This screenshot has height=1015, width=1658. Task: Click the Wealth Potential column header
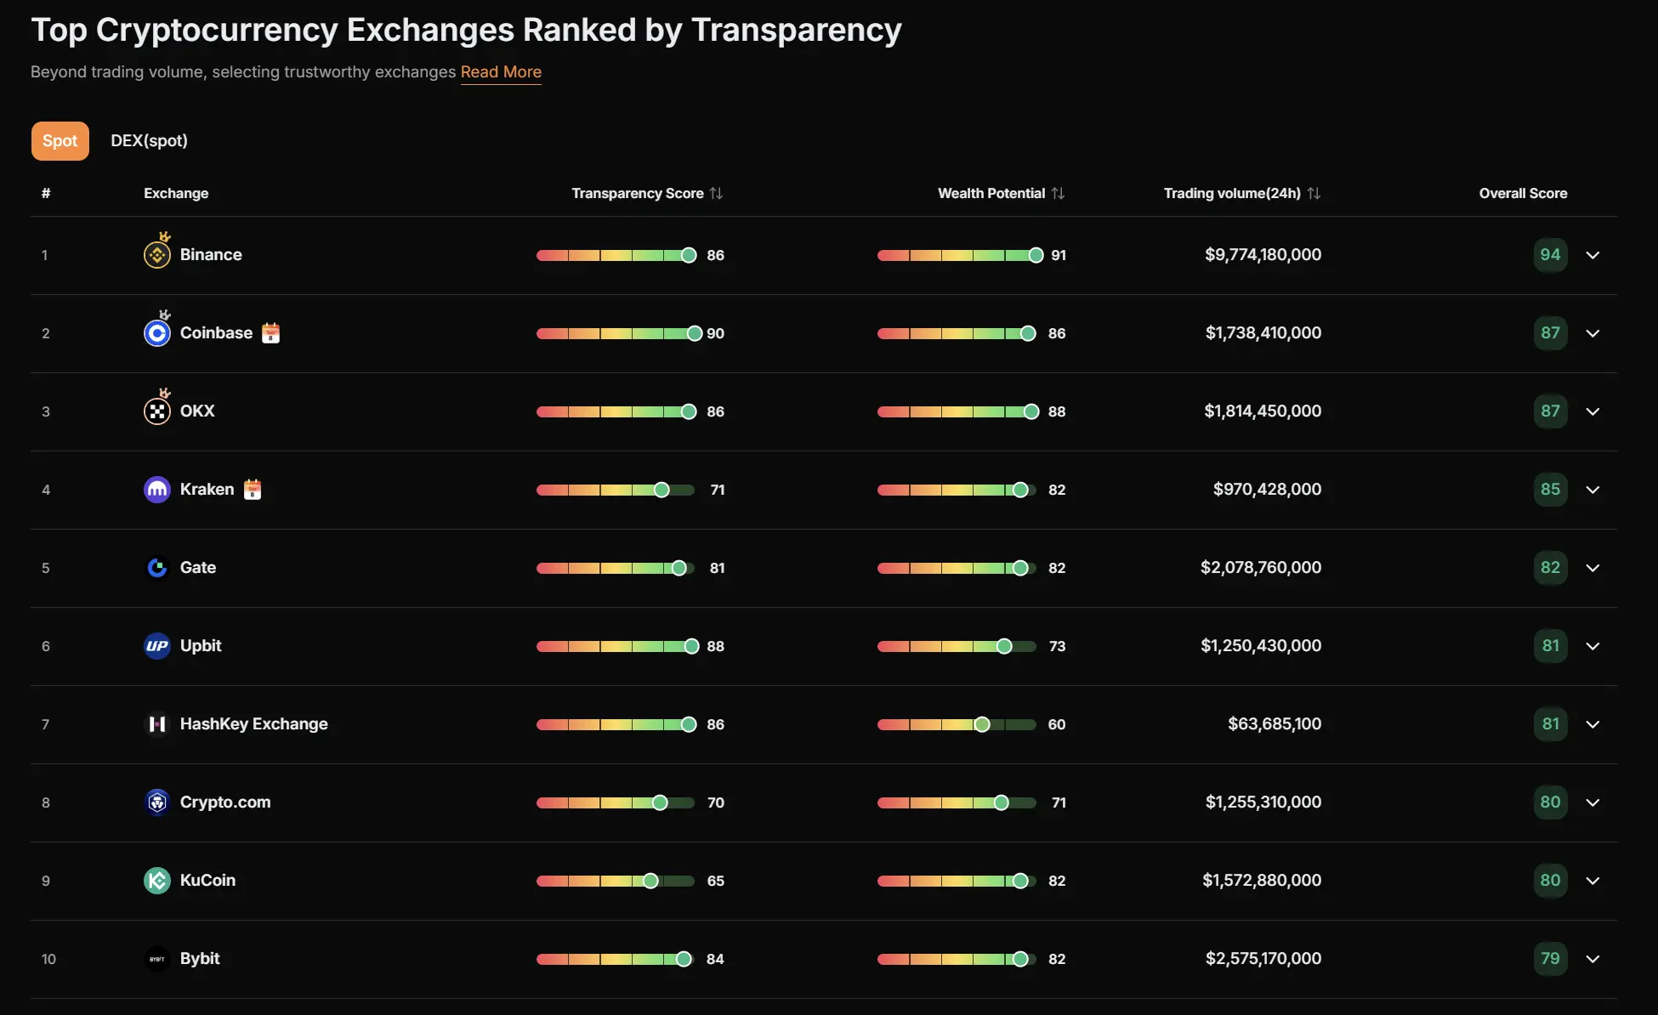click(x=991, y=194)
